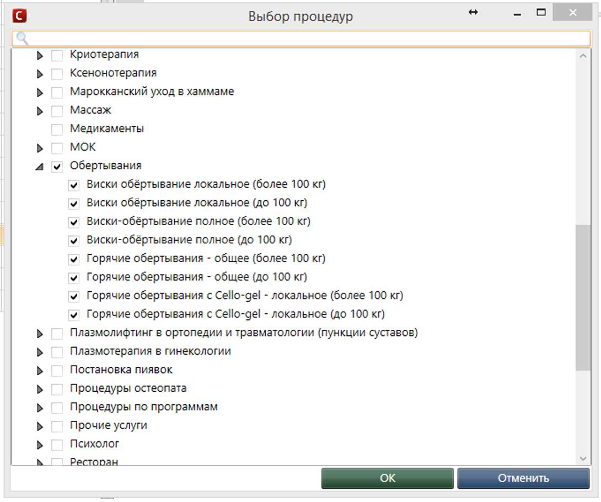The image size is (601, 502).
Task: Click the magnifier icon in search field
Action: pyautogui.click(x=22, y=38)
